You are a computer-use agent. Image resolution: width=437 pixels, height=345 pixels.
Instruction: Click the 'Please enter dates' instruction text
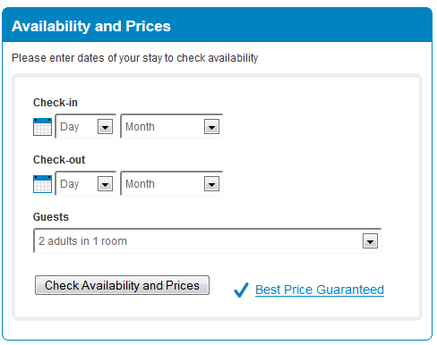135,58
